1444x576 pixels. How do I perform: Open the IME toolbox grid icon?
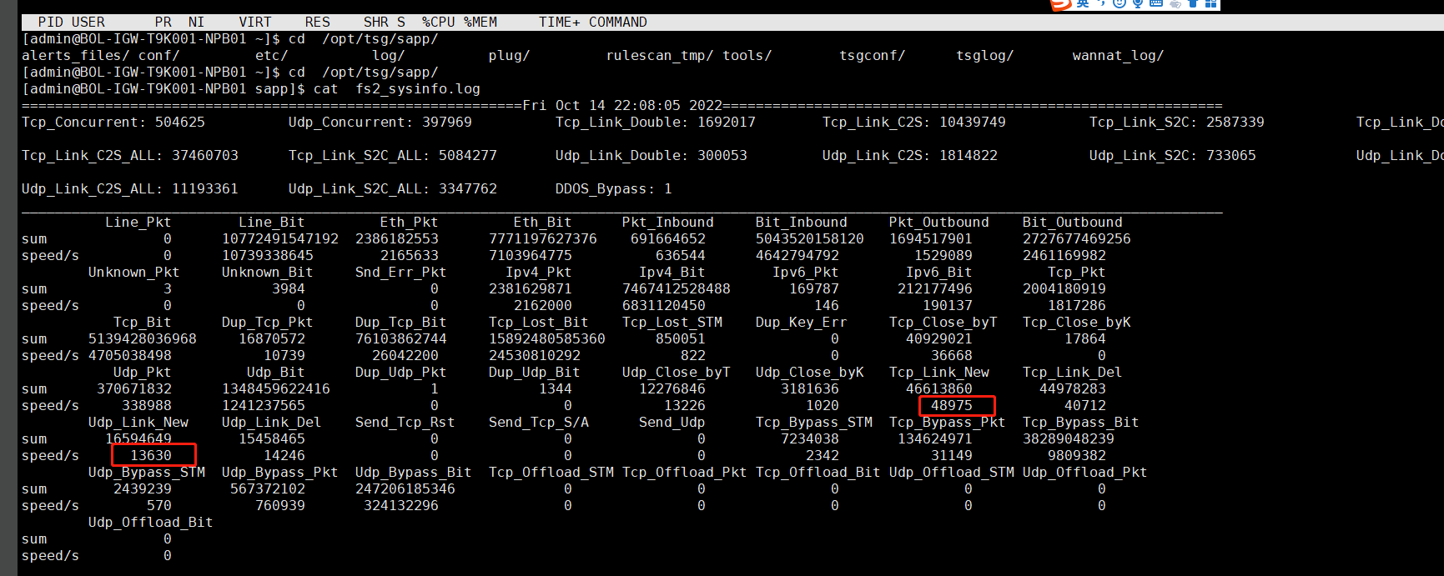pyautogui.click(x=1210, y=3)
